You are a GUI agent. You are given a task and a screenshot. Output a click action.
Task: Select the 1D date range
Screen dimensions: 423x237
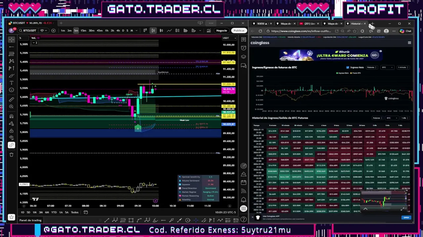coord(22,212)
